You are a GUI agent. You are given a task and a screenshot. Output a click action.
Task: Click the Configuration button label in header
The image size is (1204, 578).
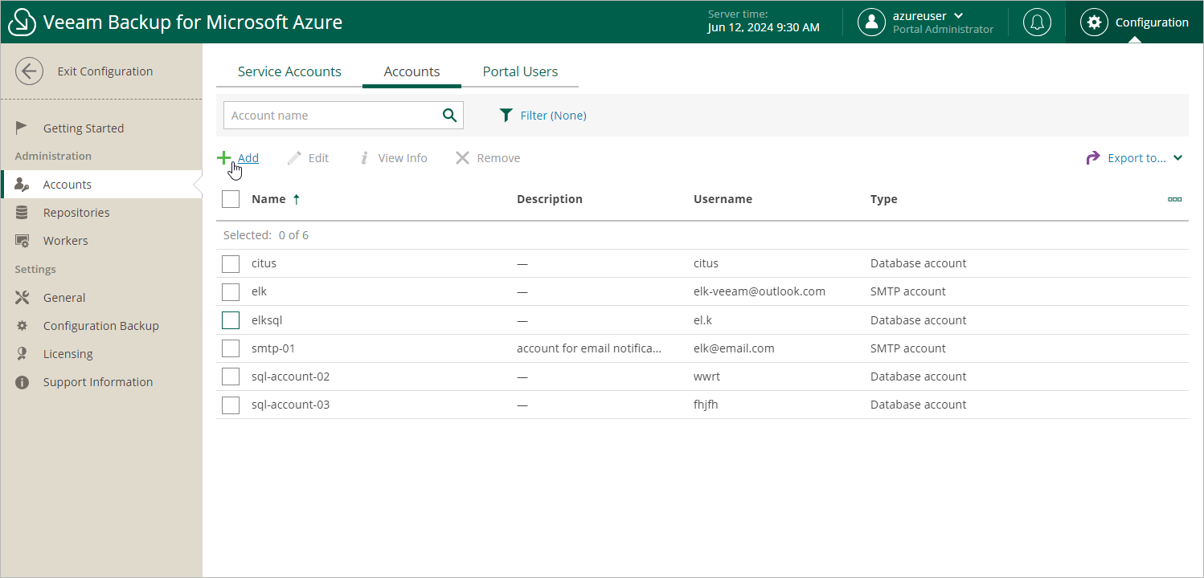(x=1152, y=22)
